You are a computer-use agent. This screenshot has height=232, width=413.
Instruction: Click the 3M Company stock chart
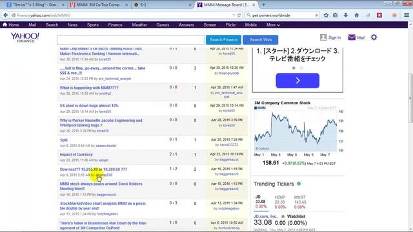(x=296, y=131)
